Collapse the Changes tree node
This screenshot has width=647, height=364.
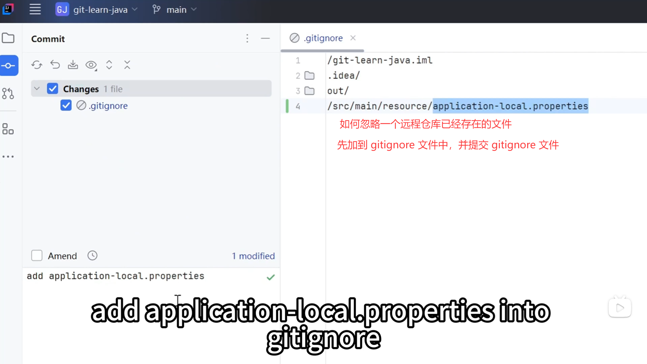(37, 89)
